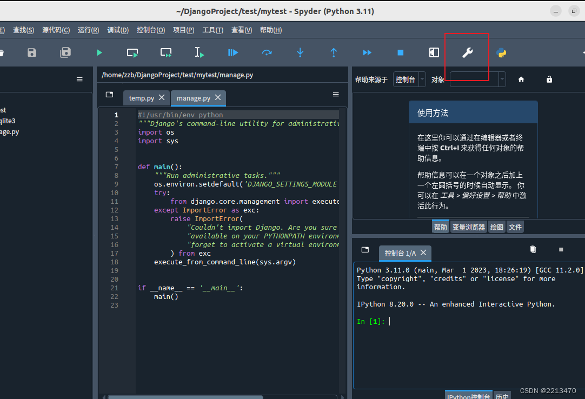The image size is (585, 399).
Task: Open the project pane hamburger options menu
Action: click(79, 79)
